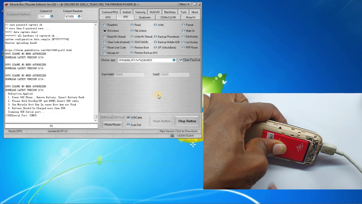Switch to the MTK tab
362x204 pixels.
click(108, 17)
